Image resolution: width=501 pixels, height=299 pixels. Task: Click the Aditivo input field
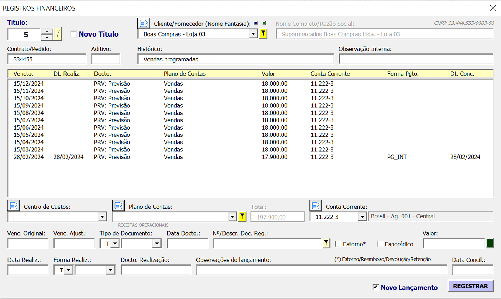click(106, 59)
